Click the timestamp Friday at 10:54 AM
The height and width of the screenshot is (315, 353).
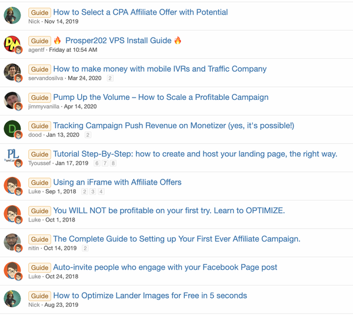click(x=73, y=50)
